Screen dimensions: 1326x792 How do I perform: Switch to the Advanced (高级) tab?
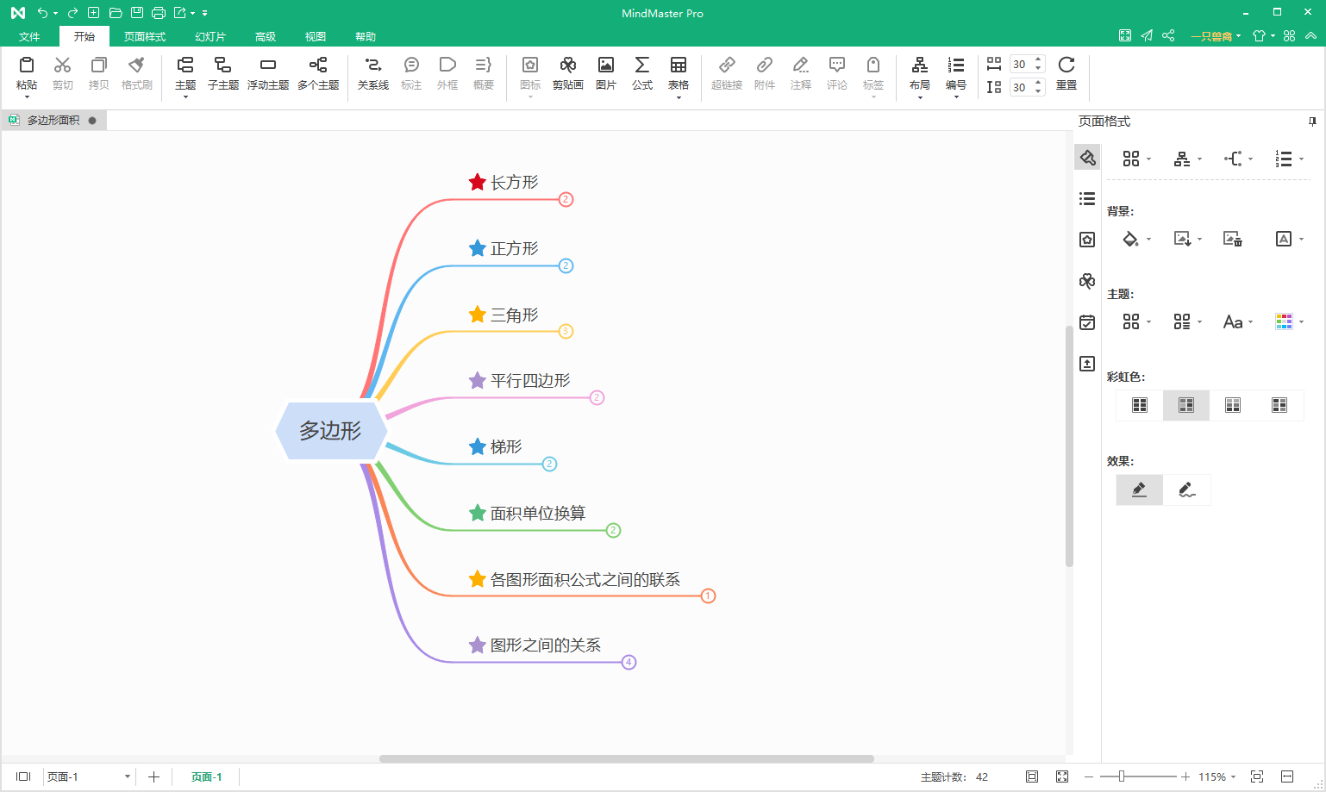pyautogui.click(x=266, y=36)
